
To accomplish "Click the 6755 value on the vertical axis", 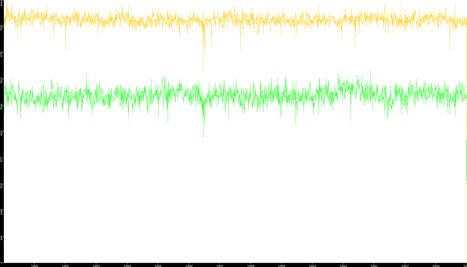I will tap(2, 54).
